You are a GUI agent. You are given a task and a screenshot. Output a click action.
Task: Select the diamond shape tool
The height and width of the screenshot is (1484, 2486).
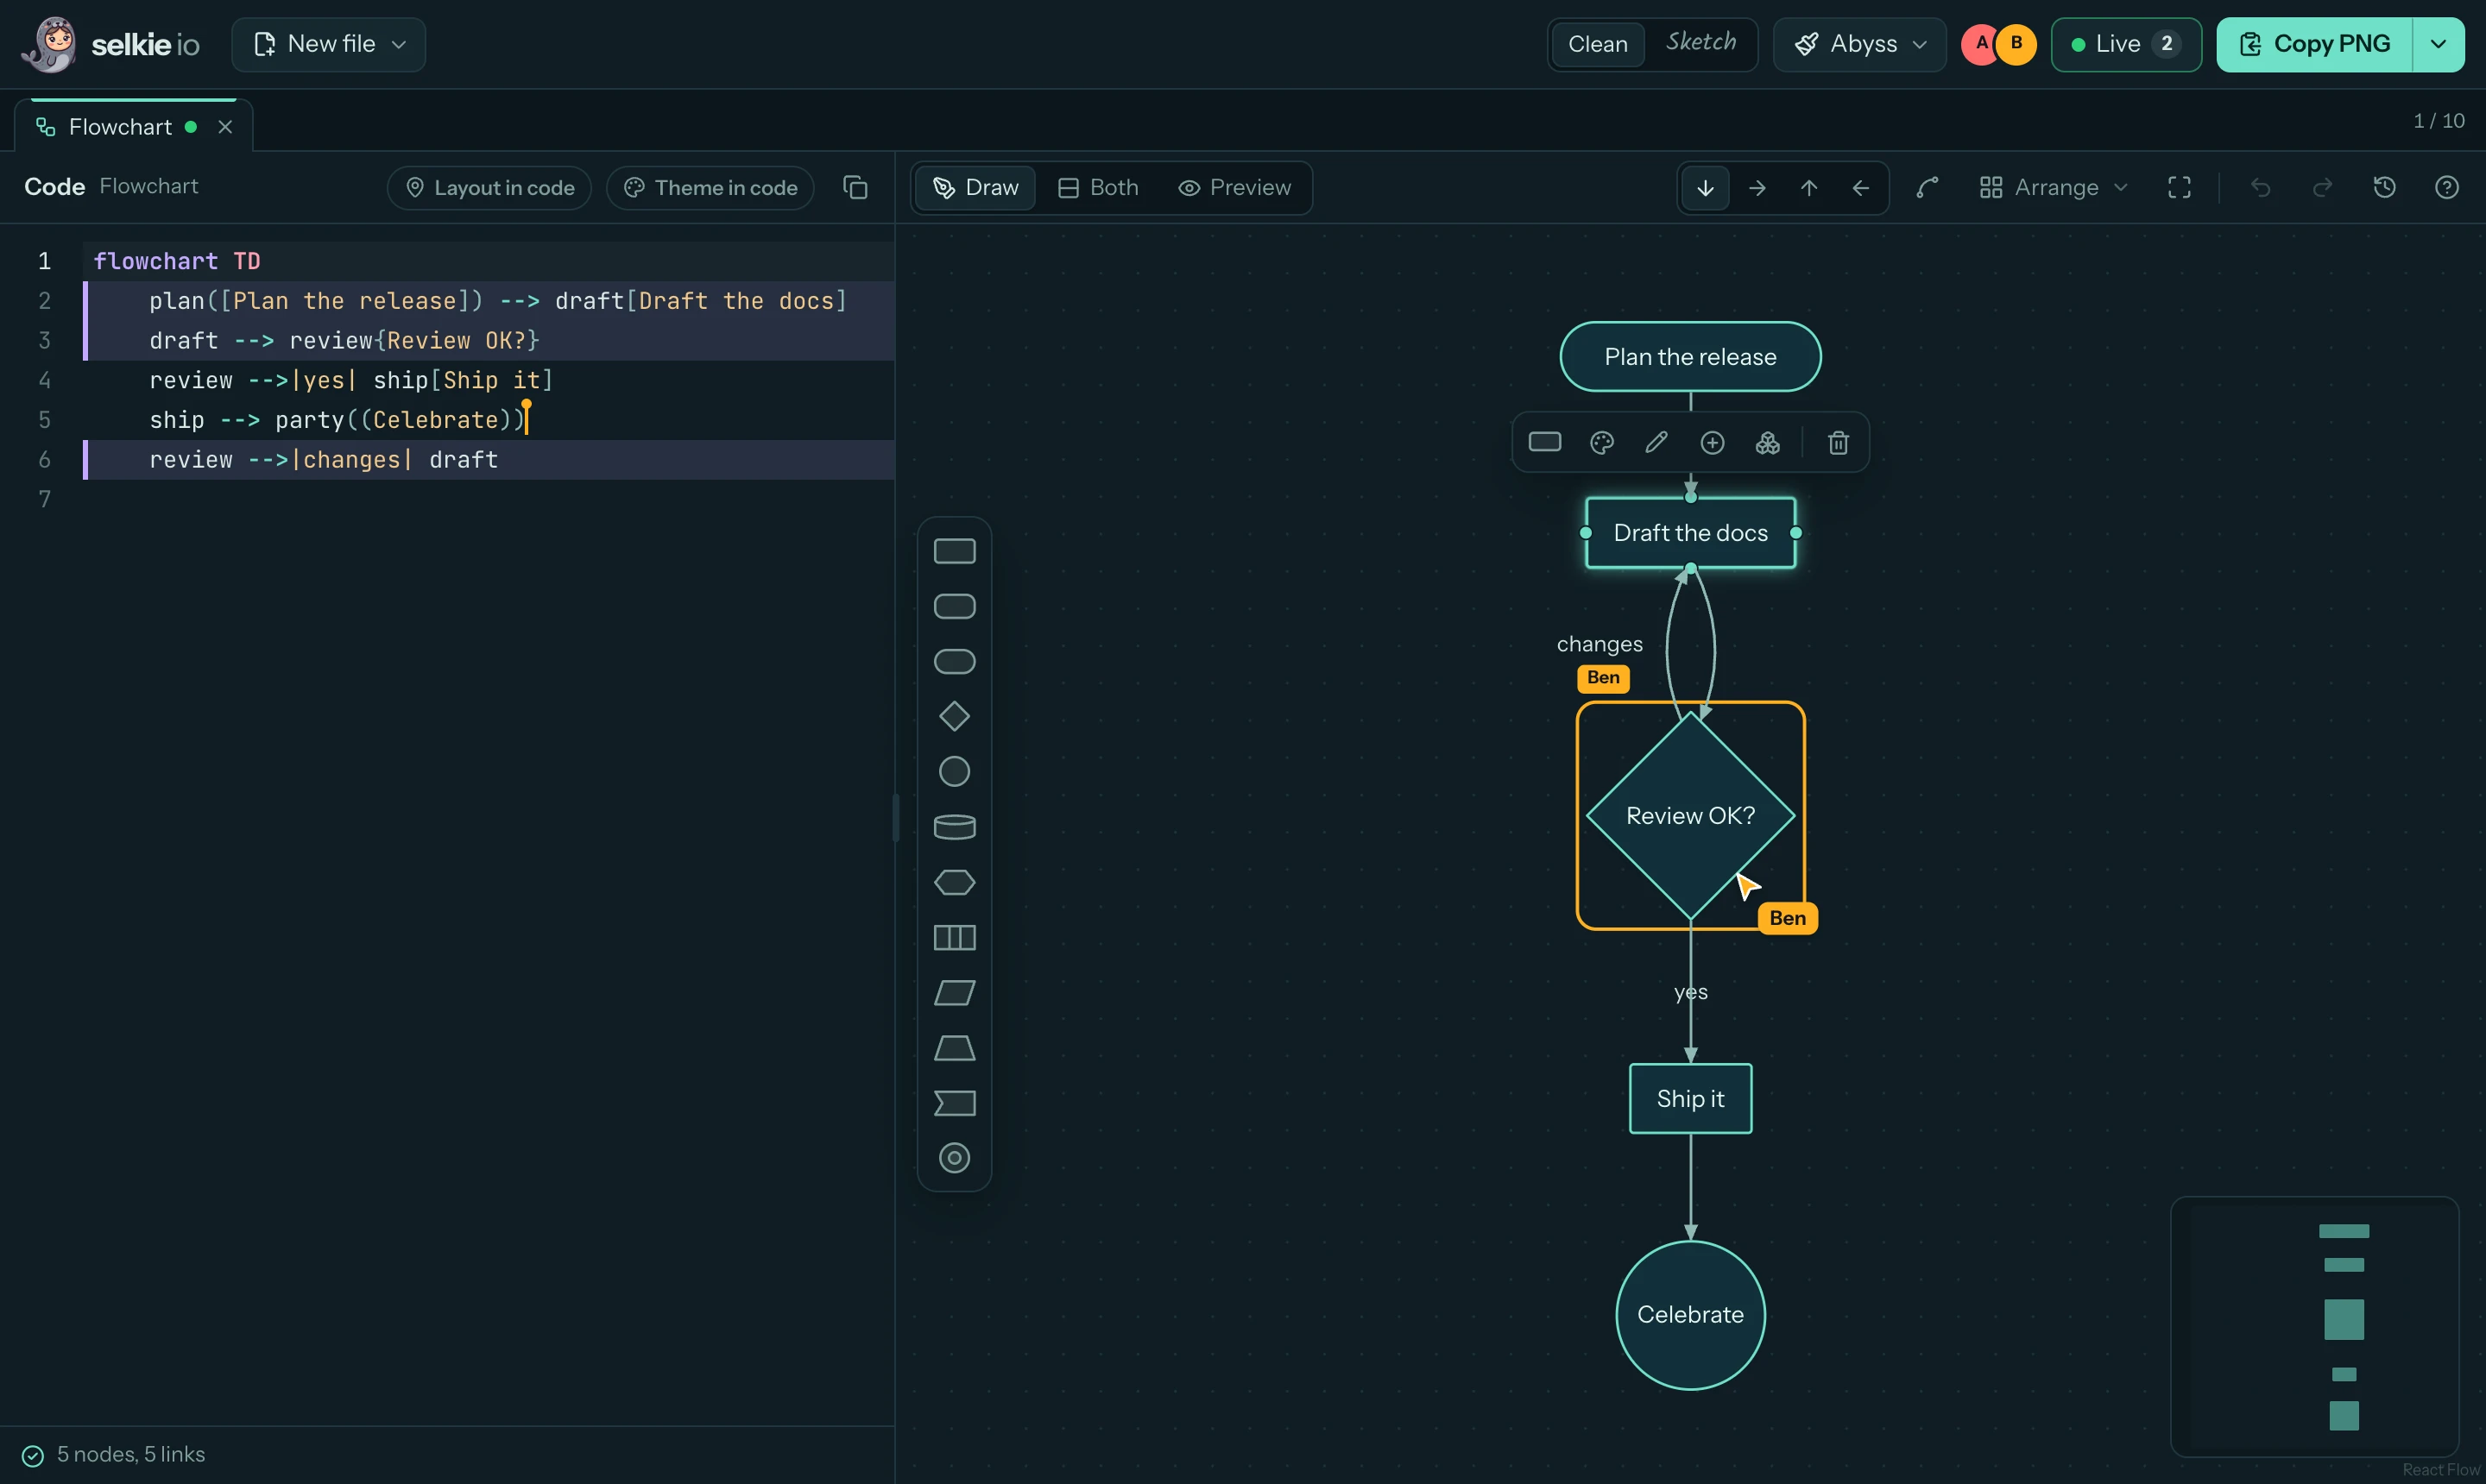(955, 716)
